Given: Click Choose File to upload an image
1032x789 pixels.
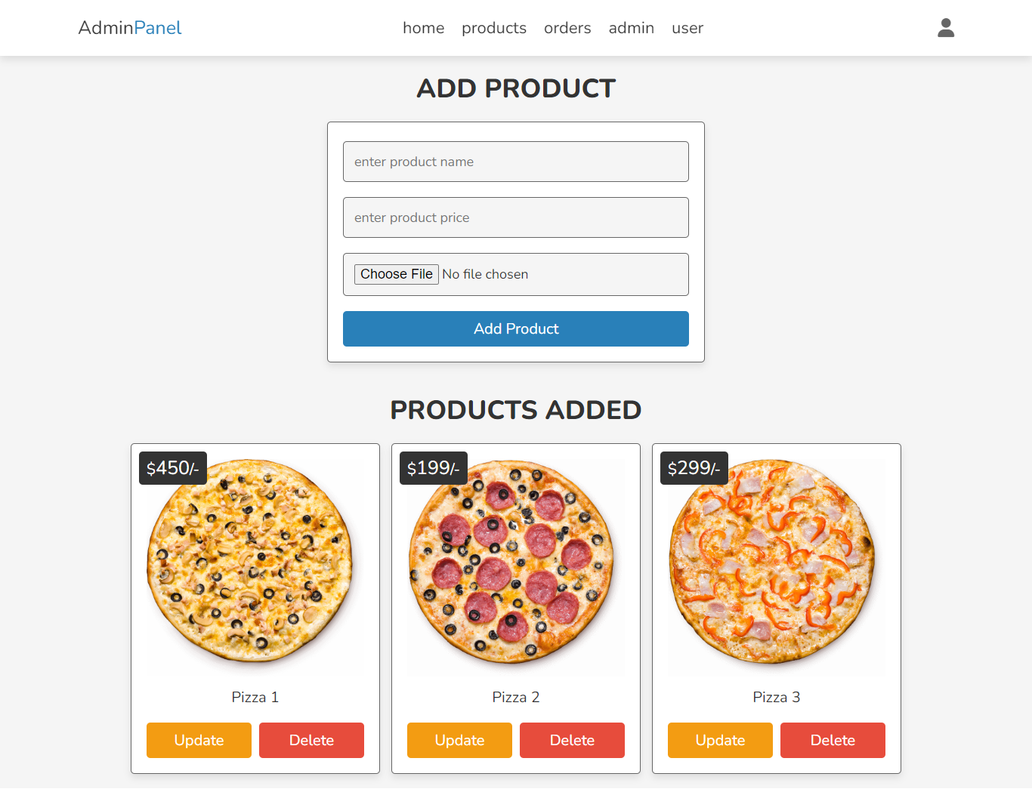Looking at the screenshot, I should (396, 273).
